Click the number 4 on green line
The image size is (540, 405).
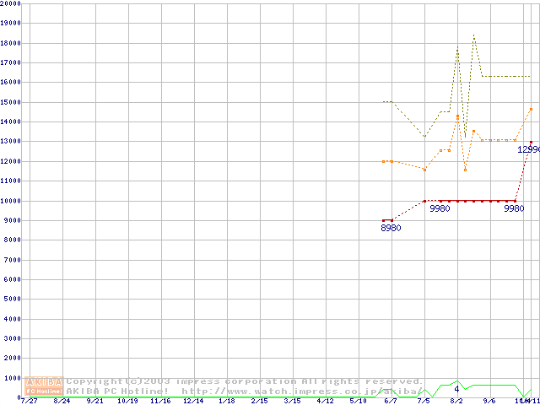(456, 389)
